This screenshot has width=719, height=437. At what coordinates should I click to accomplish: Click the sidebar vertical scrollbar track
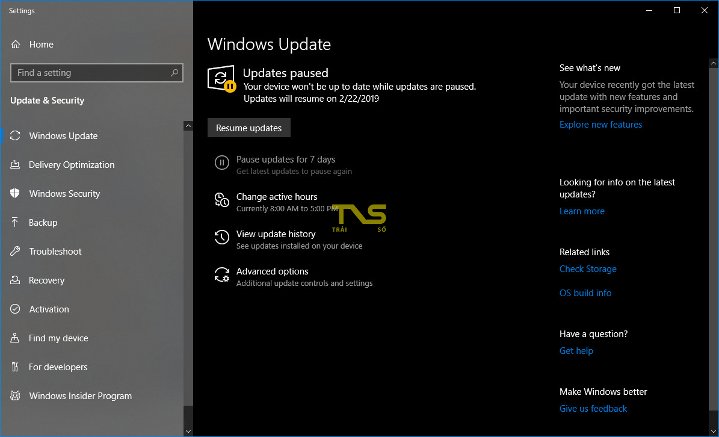(188, 268)
